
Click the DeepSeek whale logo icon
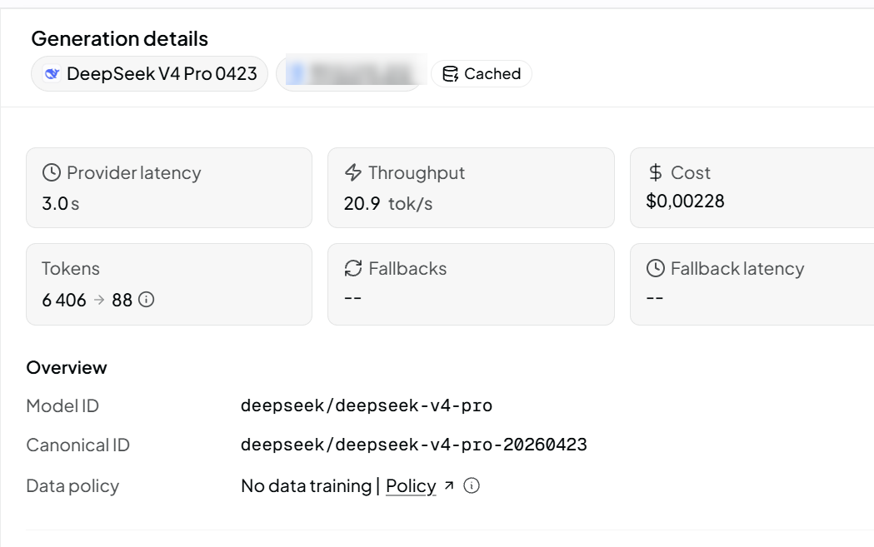point(52,73)
